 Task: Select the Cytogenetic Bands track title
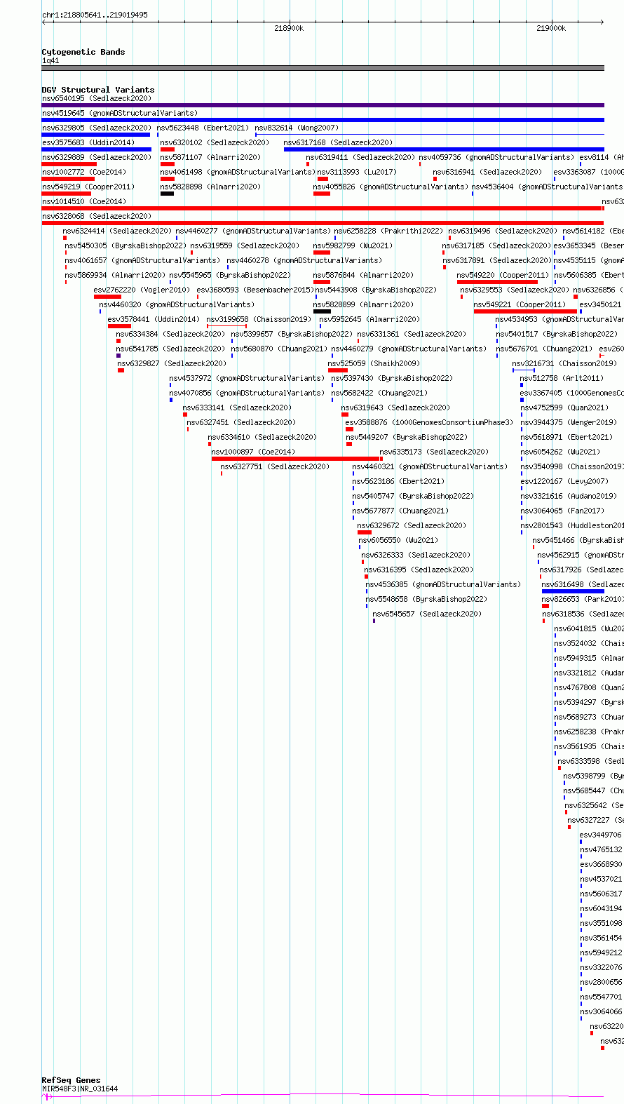pos(83,52)
